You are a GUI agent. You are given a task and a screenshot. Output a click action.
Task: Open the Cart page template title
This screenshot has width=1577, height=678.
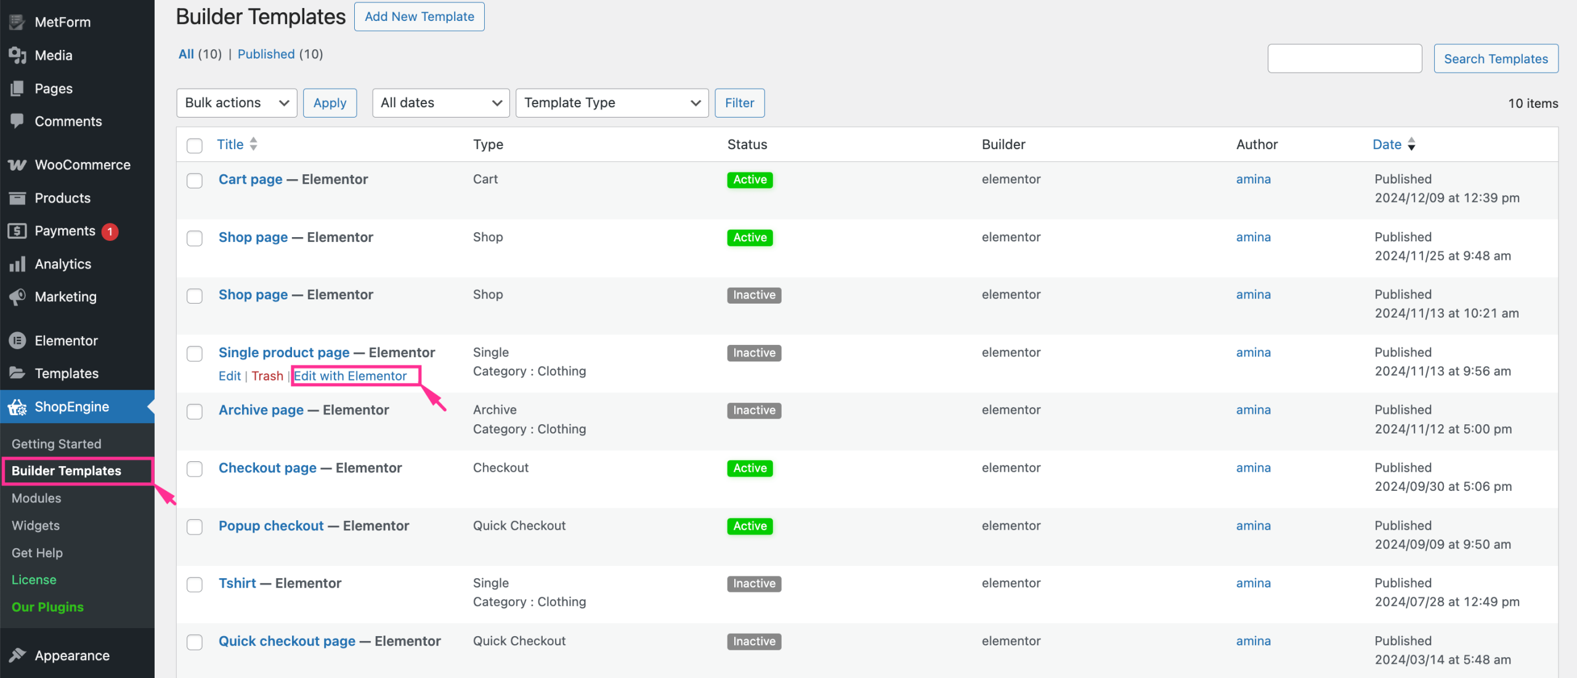click(x=250, y=179)
